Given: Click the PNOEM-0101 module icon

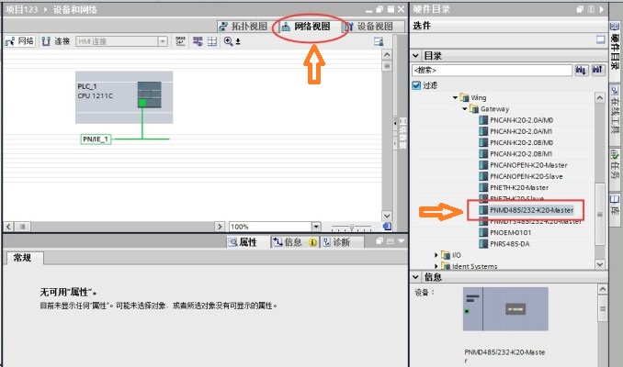Looking at the screenshot, I should [x=483, y=232].
